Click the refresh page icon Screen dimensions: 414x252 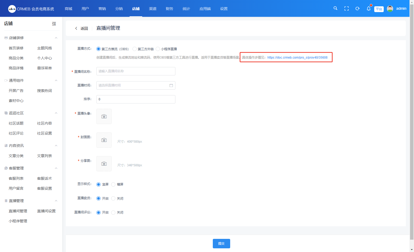(357, 9)
